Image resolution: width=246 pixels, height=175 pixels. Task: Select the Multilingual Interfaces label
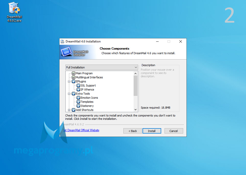point(89,77)
